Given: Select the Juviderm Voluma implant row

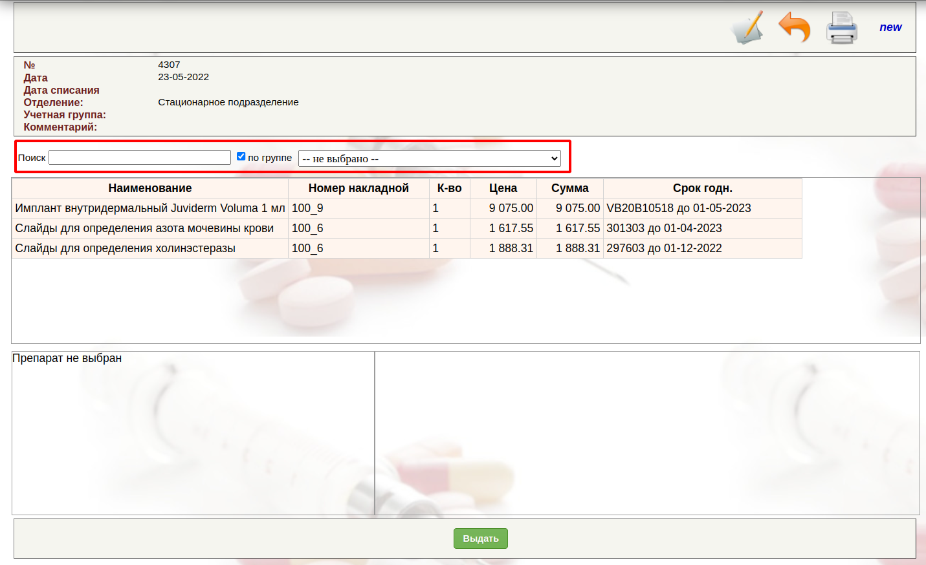Looking at the screenshot, I should (x=150, y=208).
